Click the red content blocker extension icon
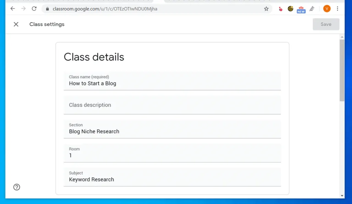 280,9
